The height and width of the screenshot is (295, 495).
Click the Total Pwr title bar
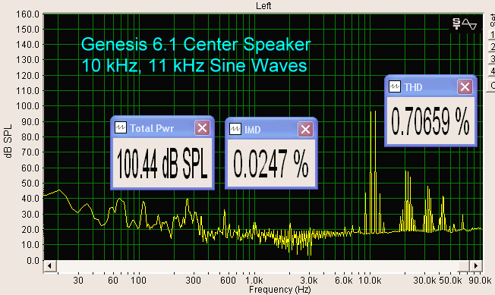pyautogui.click(x=162, y=127)
